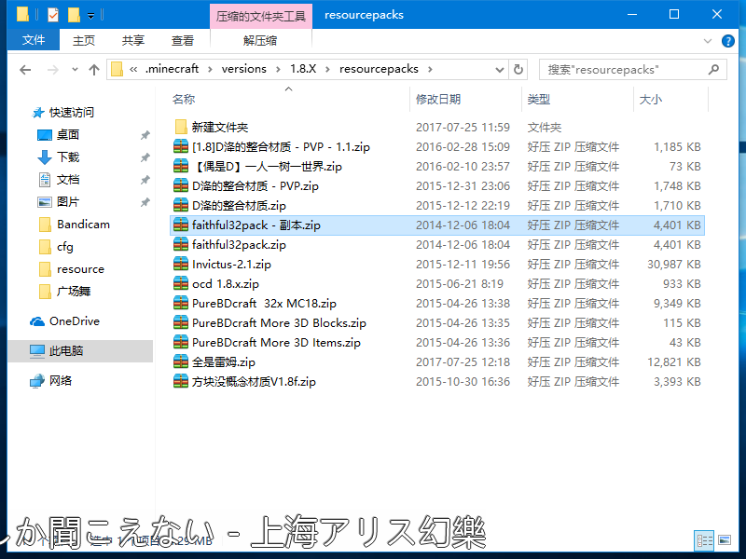Open 下载 in quick access
Image resolution: width=746 pixels, height=559 pixels.
[x=67, y=157]
